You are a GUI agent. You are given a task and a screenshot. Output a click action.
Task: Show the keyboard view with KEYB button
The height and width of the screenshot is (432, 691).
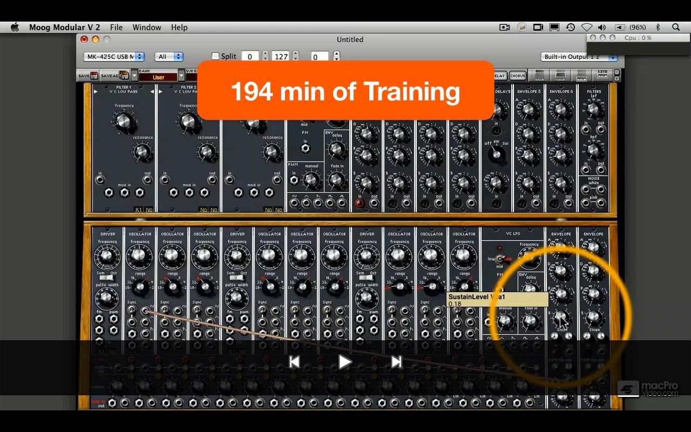point(602,75)
